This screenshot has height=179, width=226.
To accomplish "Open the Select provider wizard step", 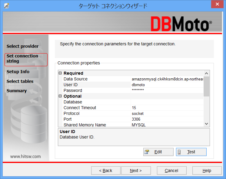I will [22, 46].
